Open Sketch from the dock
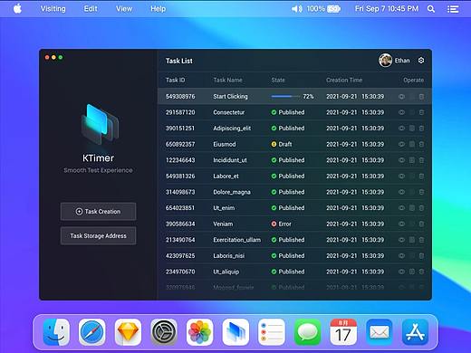471x353 pixels. click(128, 332)
